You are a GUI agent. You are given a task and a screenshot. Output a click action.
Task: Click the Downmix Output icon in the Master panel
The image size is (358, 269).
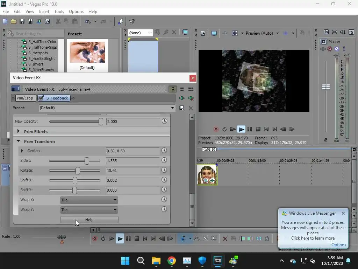tap(335, 32)
